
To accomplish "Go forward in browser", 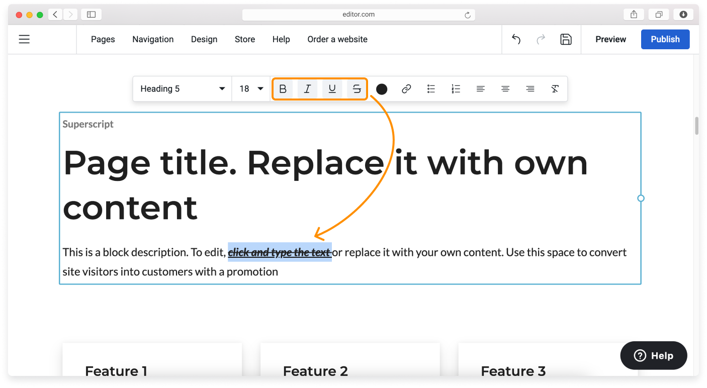I will (x=70, y=15).
